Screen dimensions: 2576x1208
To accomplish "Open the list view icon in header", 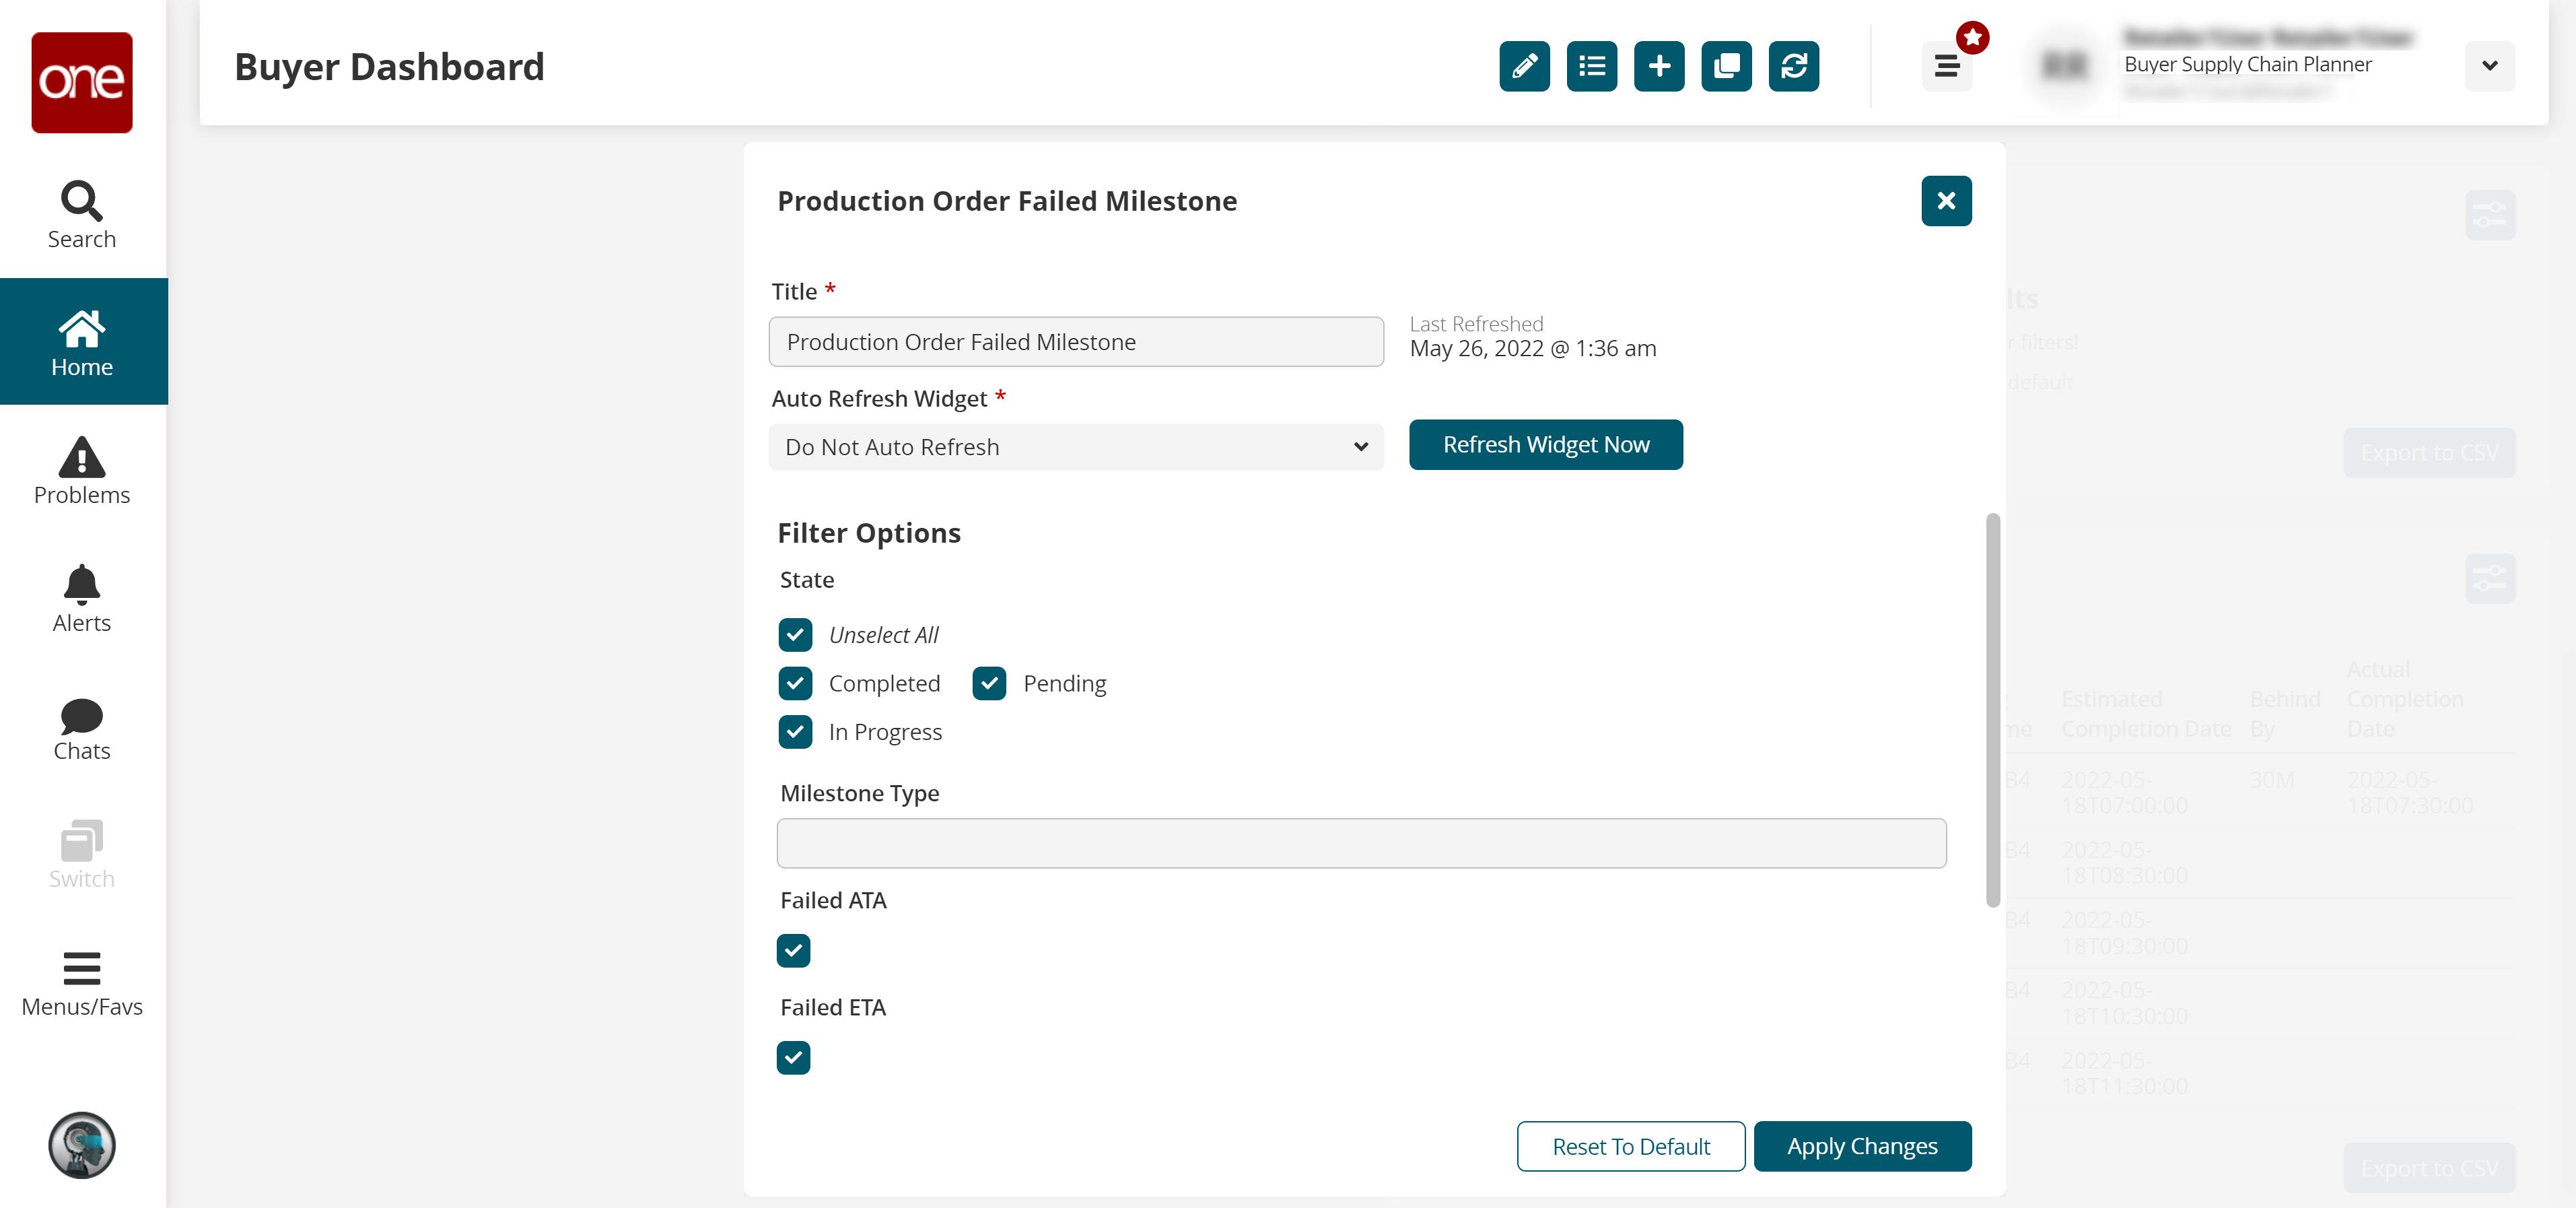I will click(1591, 66).
